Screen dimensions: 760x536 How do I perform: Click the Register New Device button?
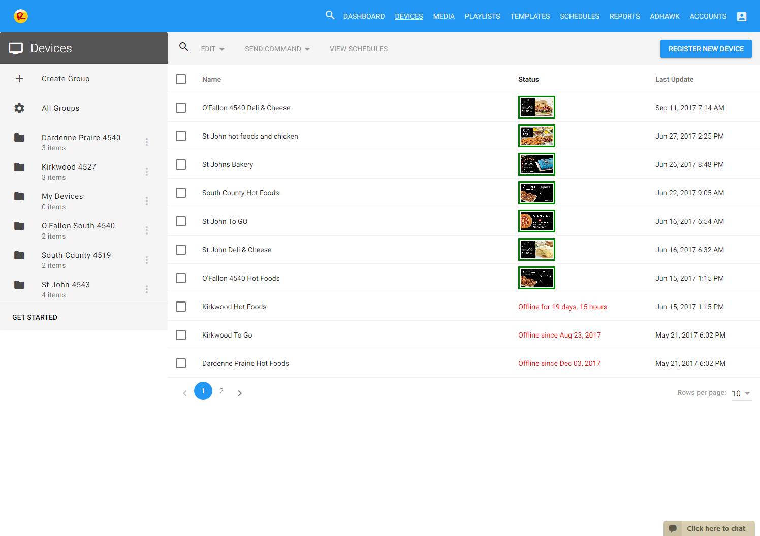pyautogui.click(x=706, y=49)
